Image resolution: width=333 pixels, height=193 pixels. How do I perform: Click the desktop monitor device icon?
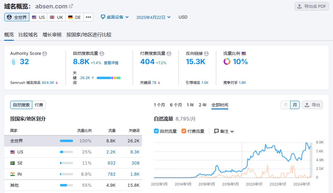click(x=103, y=17)
